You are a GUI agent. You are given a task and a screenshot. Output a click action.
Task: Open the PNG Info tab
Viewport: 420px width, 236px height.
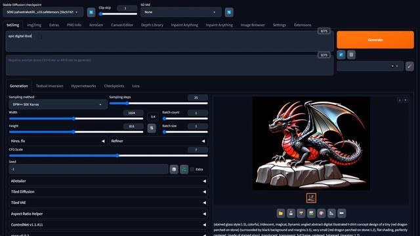[74, 25]
